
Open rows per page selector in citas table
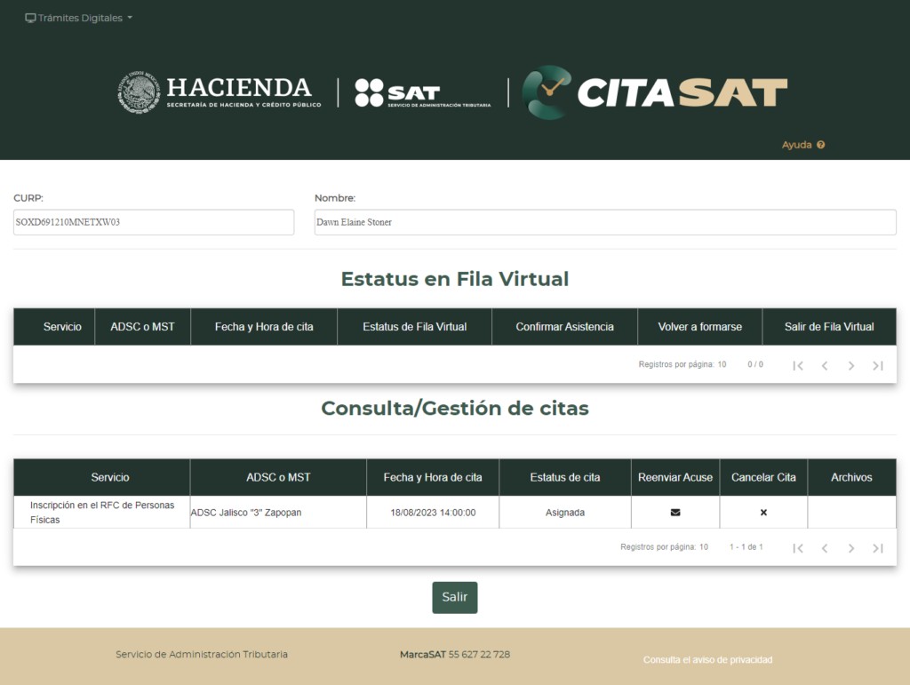click(x=703, y=547)
